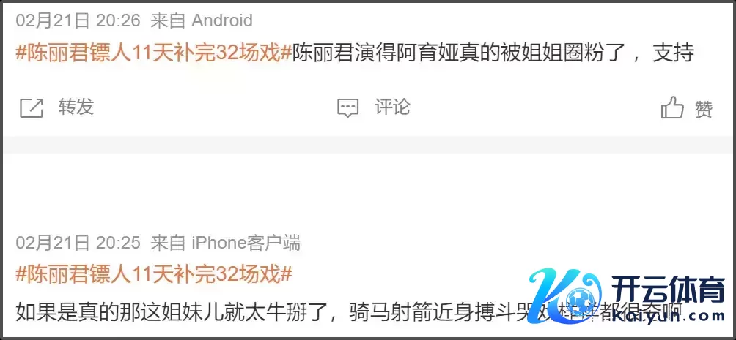Click first post text about 阿育娅
This screenshot has height=340, width=736.
[493, 53]
